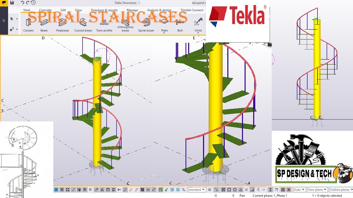Toggle the first orange square snap switch

click(x=283, y=190)
